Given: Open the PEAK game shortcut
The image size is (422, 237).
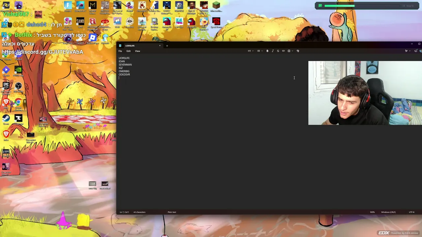Looking at the screenshot, I should click(117, 23).
